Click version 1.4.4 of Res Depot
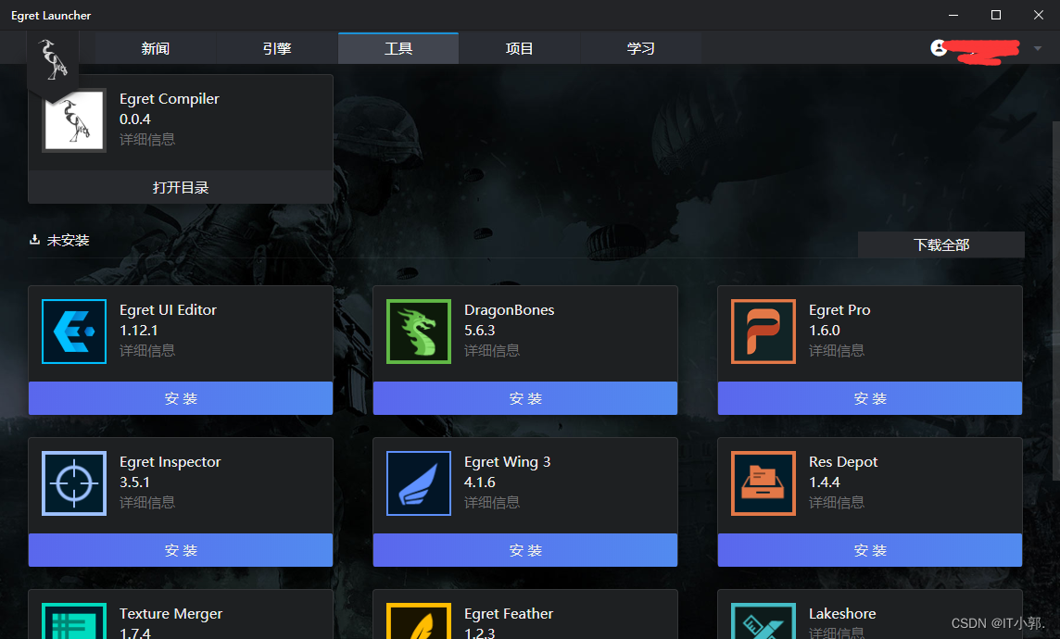The height and width of the screenshot is (639, 1060). click(824, 482)
